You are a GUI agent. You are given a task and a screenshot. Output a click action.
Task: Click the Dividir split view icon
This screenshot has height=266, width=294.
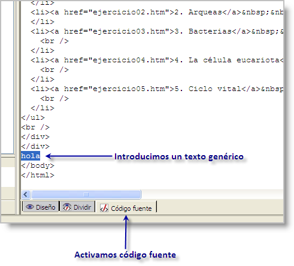pos(67,207)
